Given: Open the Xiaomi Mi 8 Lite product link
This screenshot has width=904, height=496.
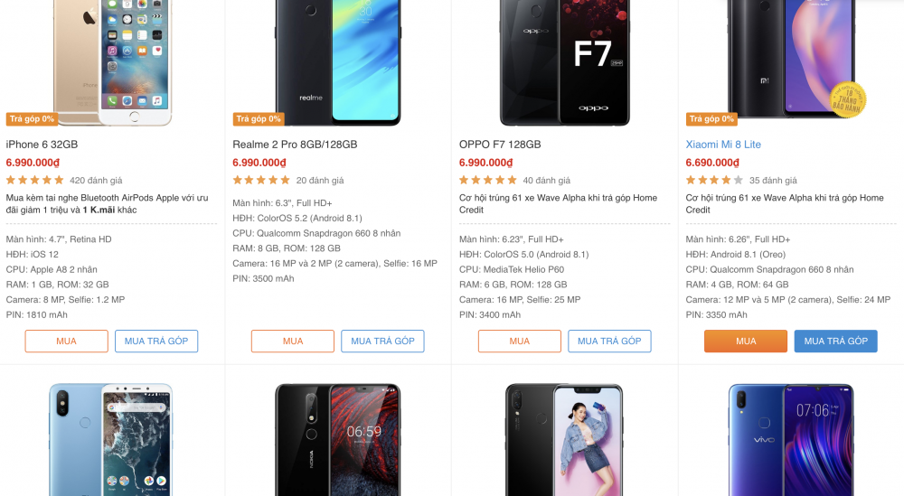Looking at the screenshot, I should (x=723, y=145).
